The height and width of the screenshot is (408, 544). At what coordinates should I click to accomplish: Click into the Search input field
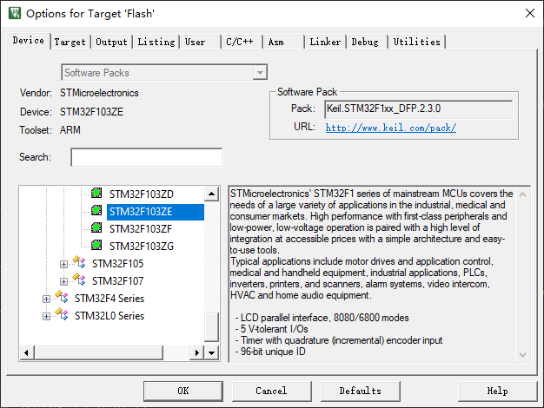tap(146, 157)
